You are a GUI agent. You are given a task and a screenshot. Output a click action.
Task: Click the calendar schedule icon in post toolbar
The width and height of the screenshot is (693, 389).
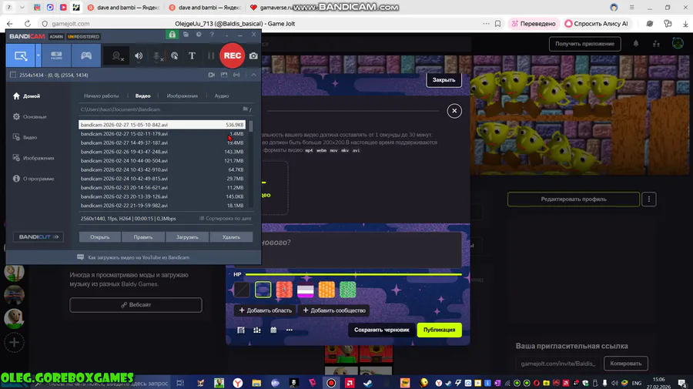coord(273,330)
